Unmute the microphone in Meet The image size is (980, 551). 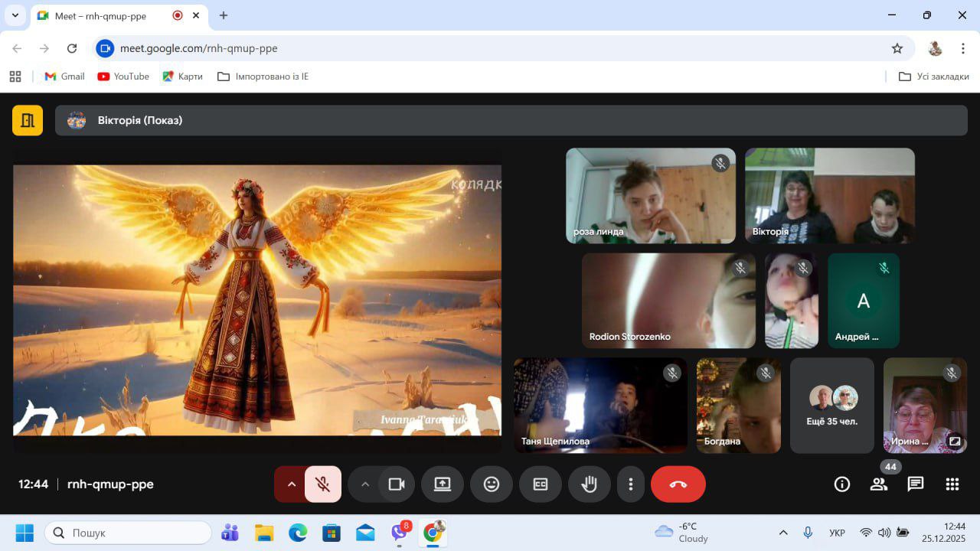[323, 484]
